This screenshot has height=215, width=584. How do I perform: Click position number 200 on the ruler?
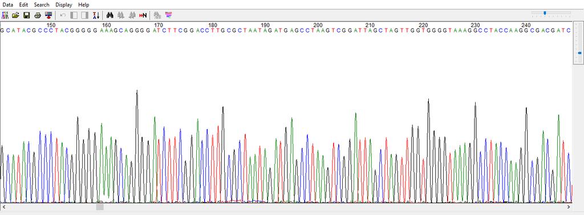318,25
